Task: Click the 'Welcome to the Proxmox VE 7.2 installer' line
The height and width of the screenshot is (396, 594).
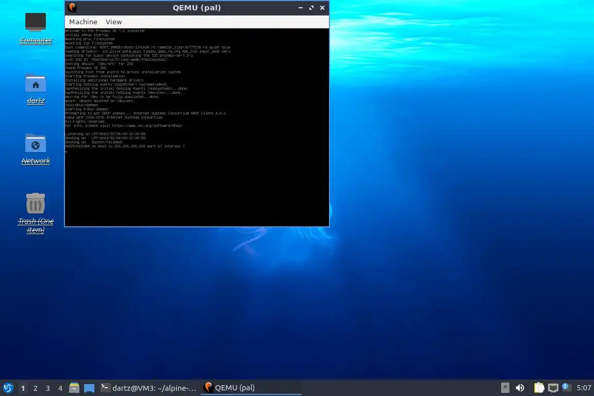Action: [105, 31]
